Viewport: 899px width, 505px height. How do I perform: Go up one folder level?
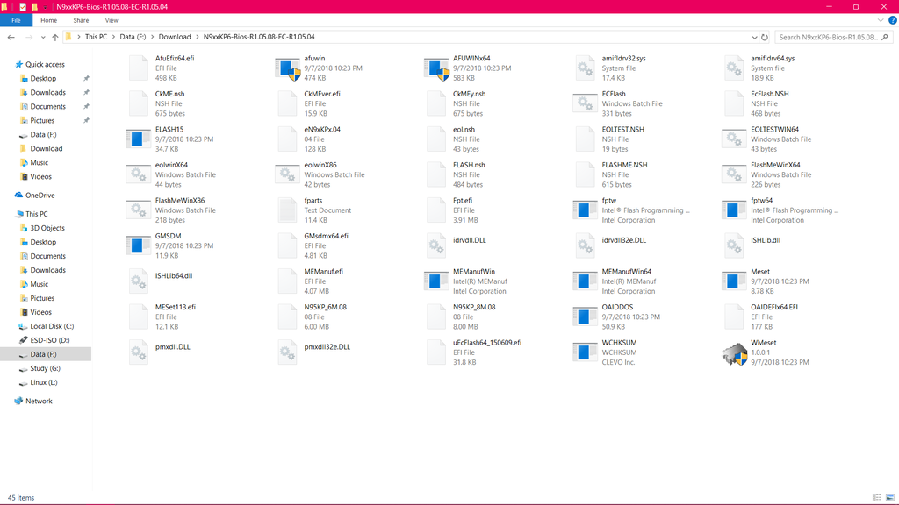click(55, 37)
